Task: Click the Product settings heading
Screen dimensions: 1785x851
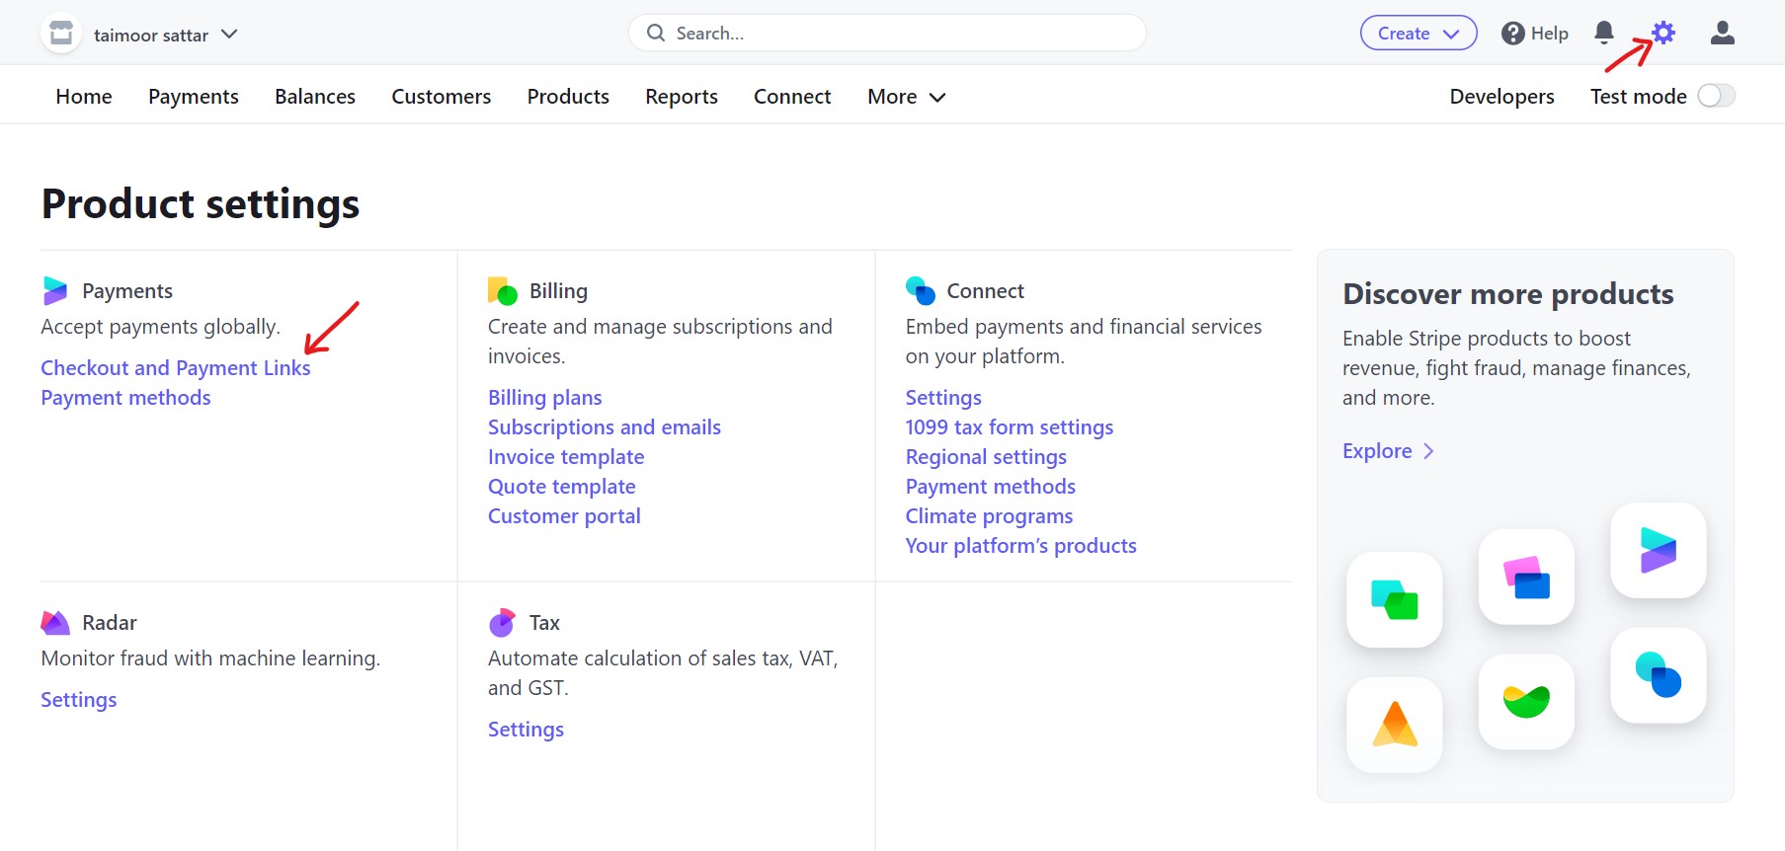Action: point(201,203)
